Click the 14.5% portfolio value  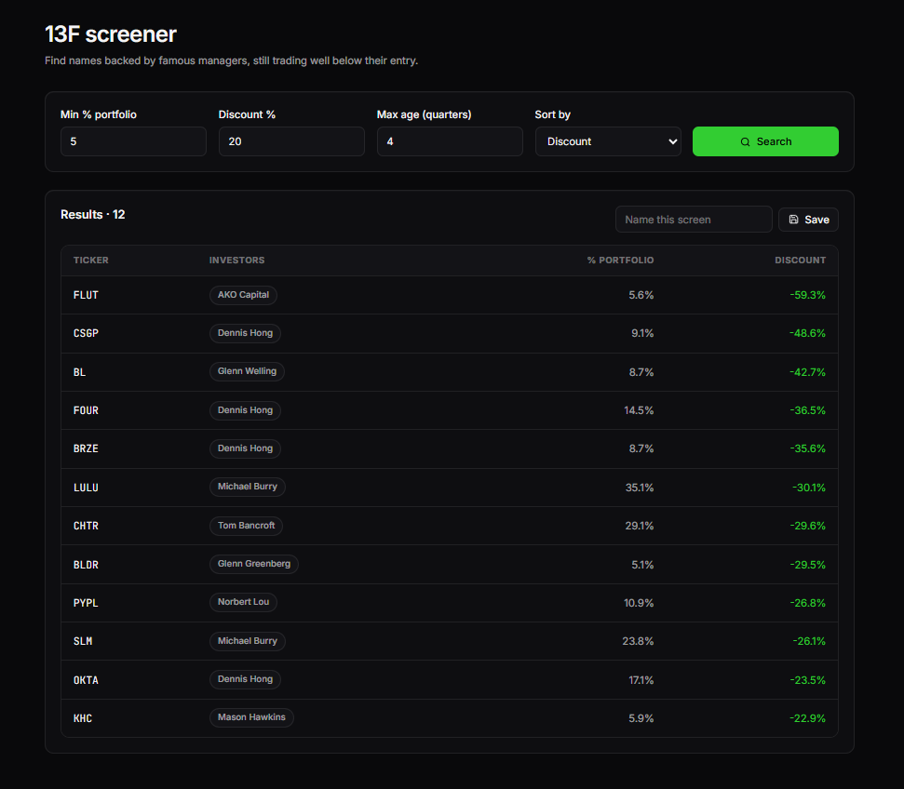[639, 410]
